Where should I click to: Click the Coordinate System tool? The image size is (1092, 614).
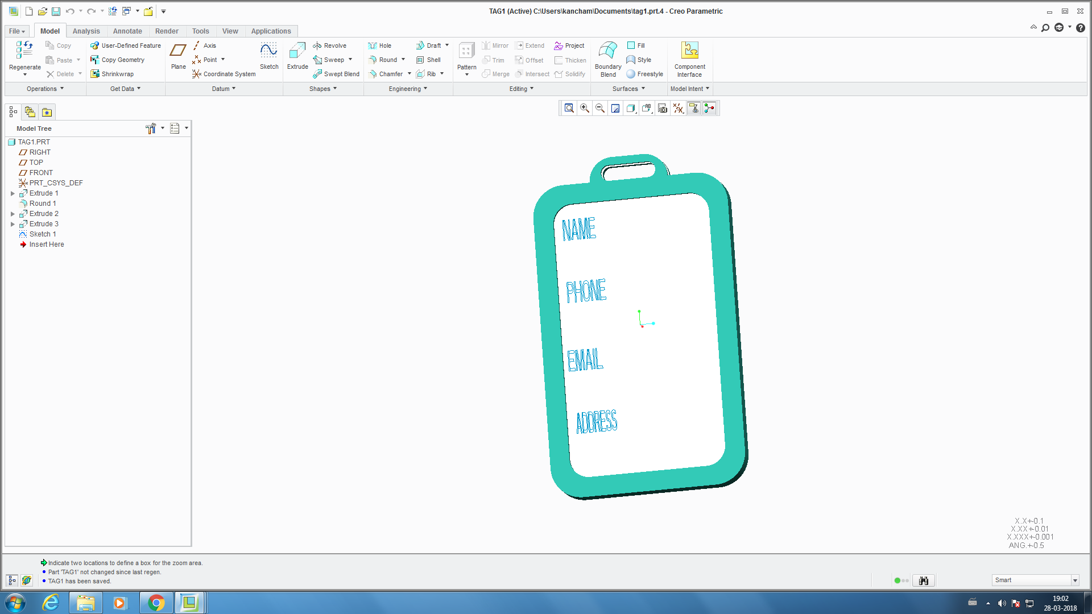tap(224, 74)
